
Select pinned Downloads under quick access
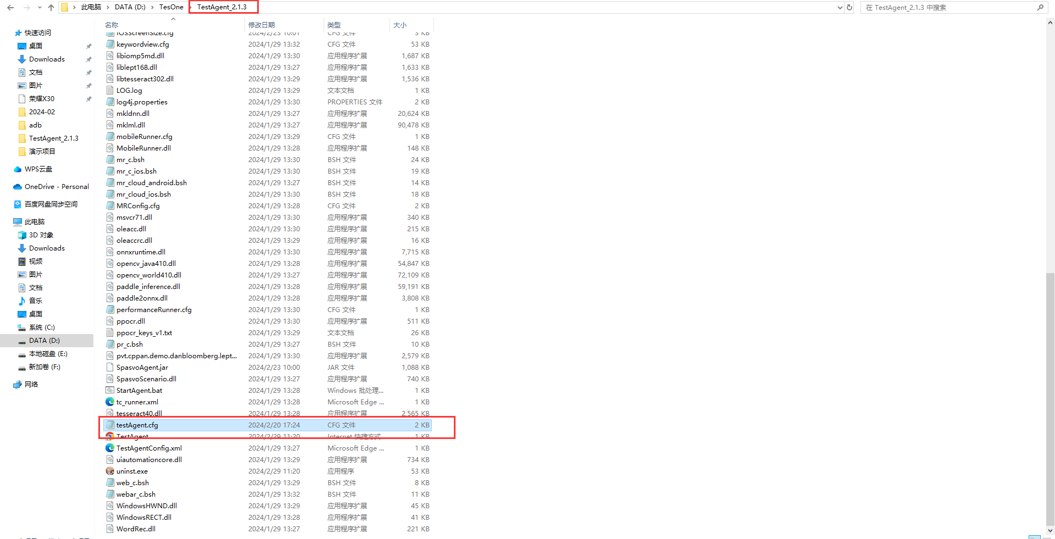(x=47, y=59)
